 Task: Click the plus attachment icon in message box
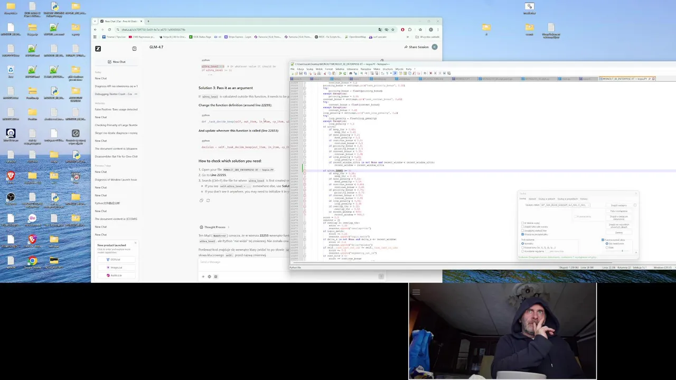pos(203,277)
